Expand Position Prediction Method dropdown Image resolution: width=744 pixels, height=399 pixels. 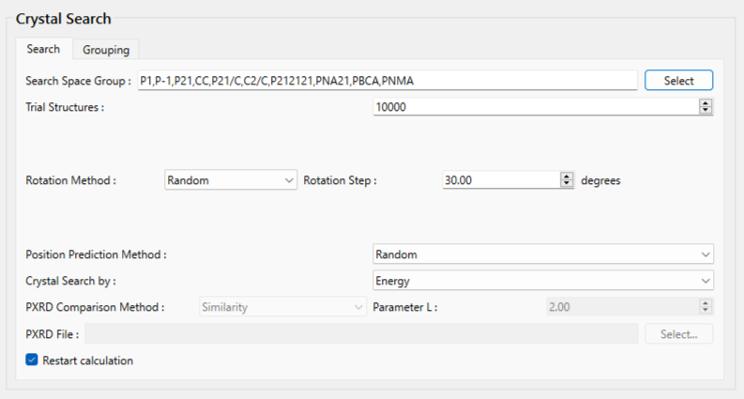click(x=543, y=254)
